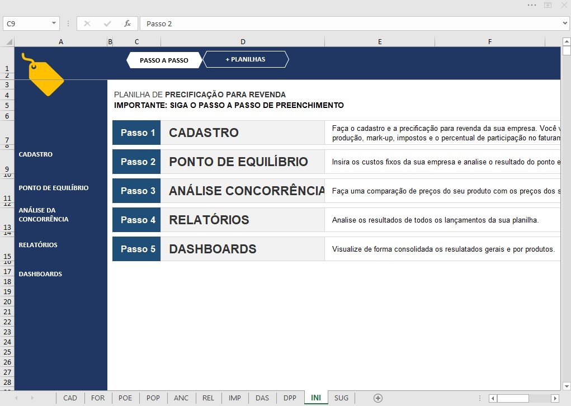Click the large RELATÓRIOS heading

coord(209,220)
